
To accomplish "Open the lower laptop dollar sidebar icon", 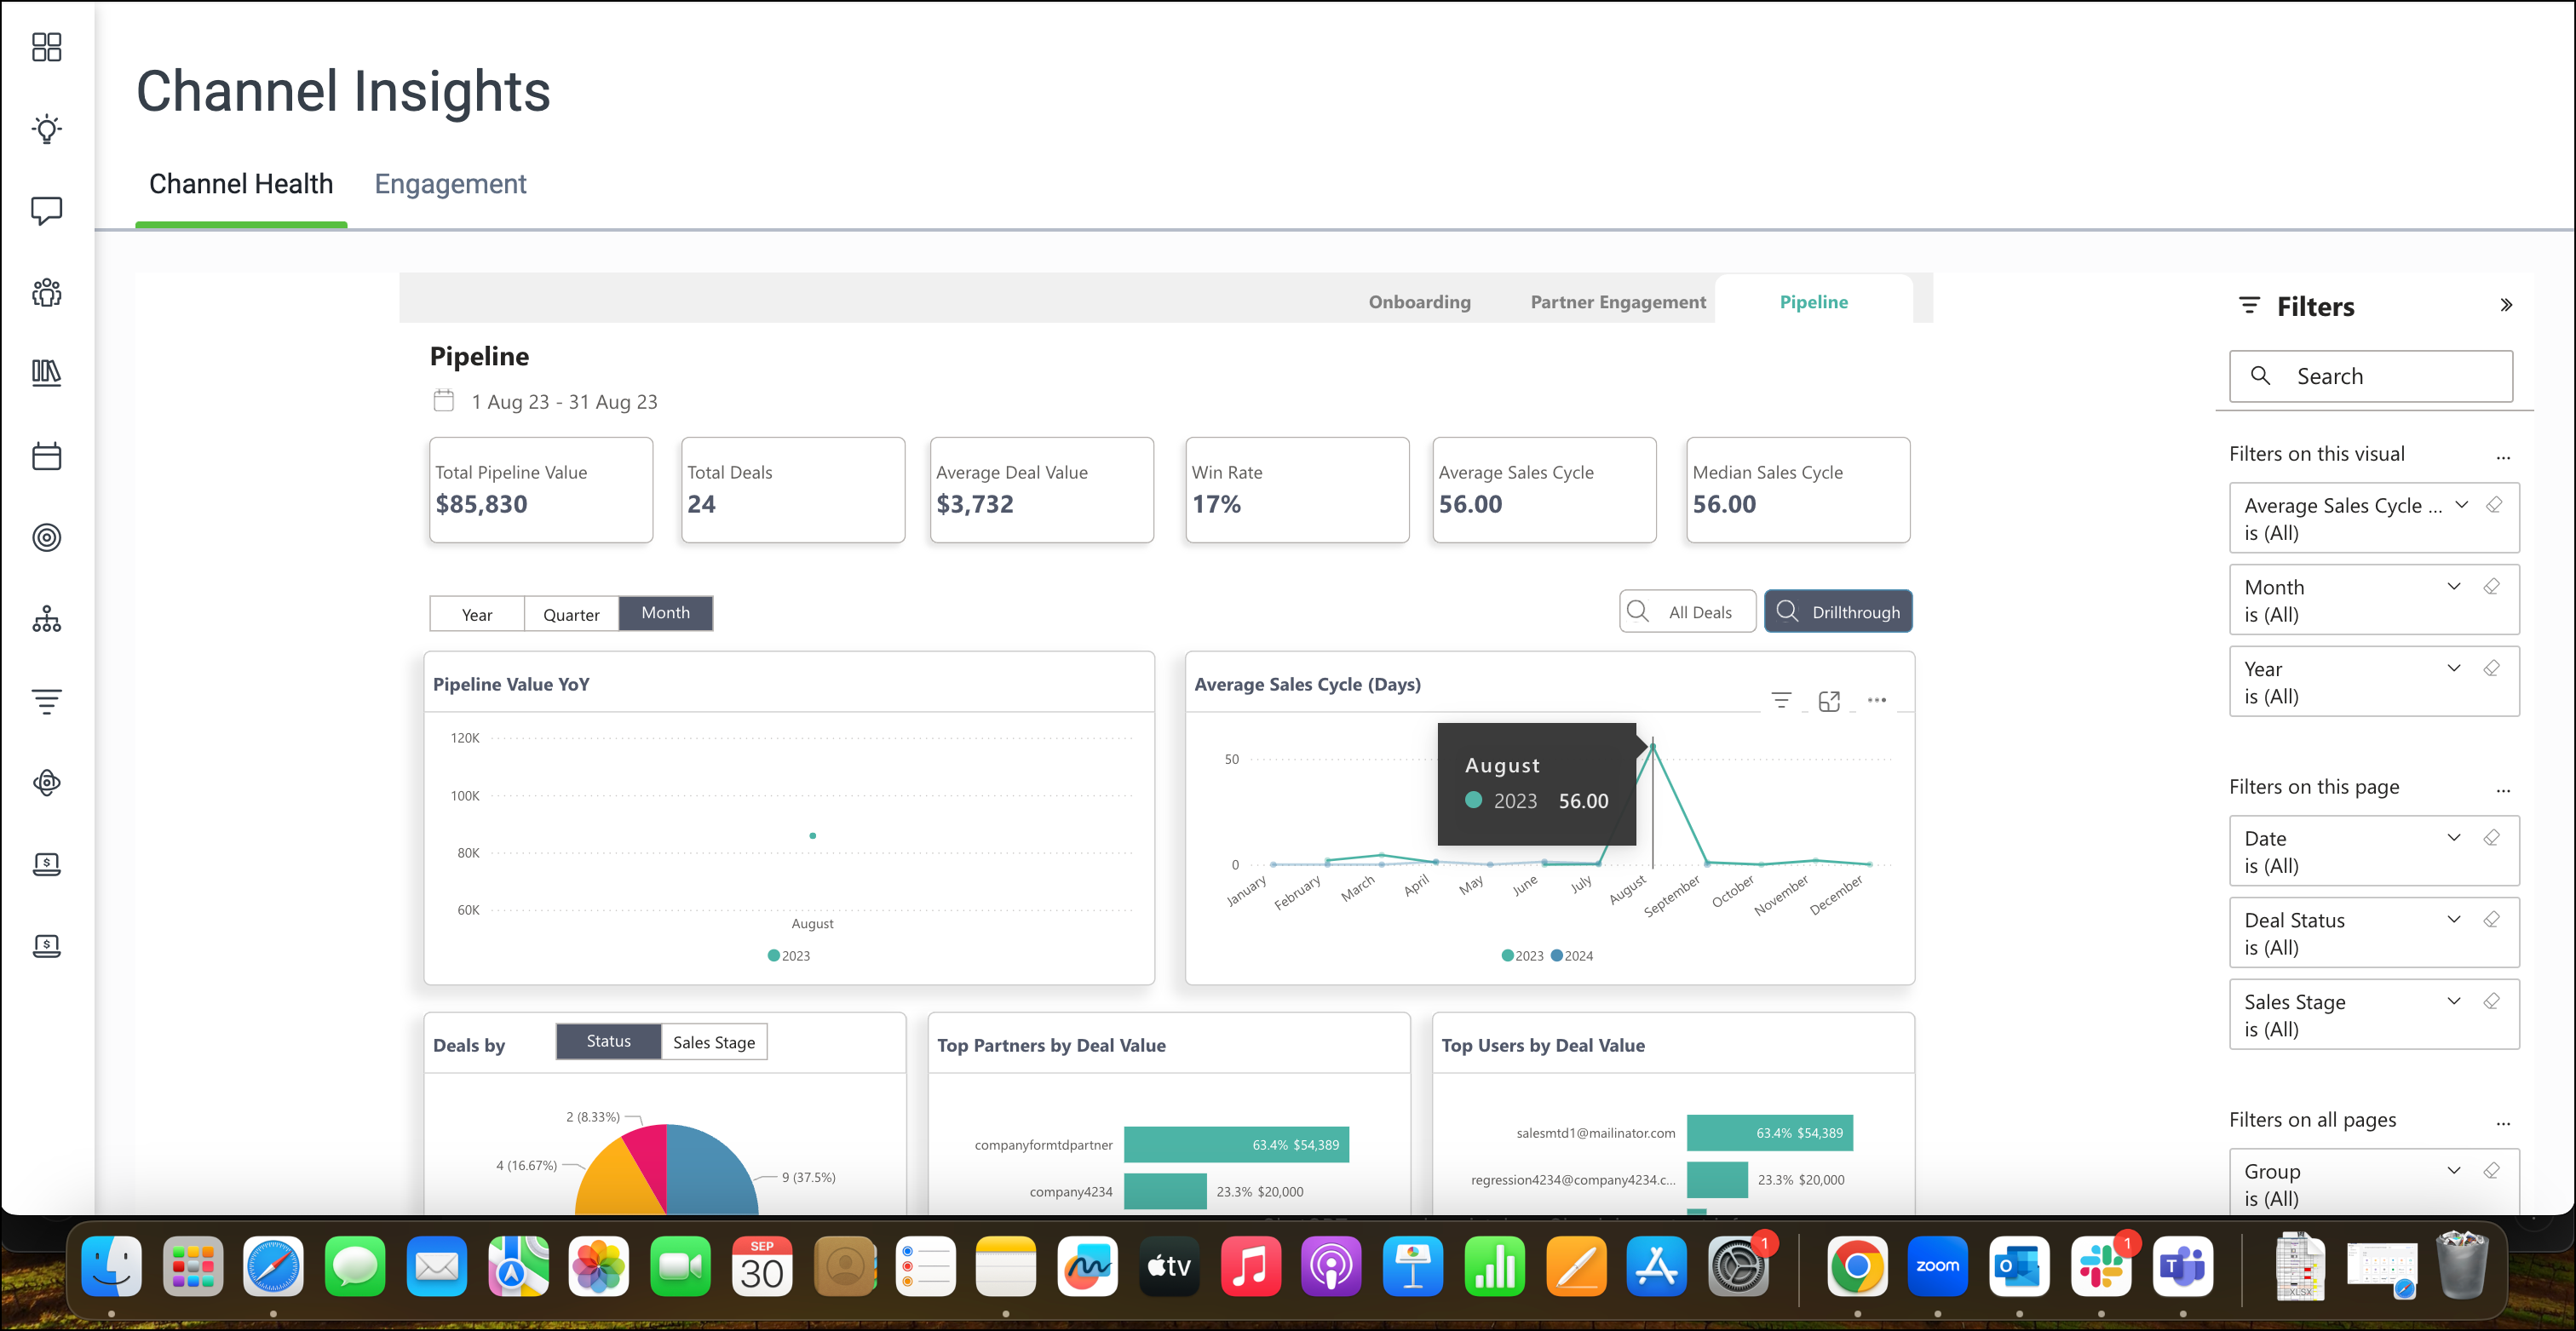I will (x=46, y=946).
